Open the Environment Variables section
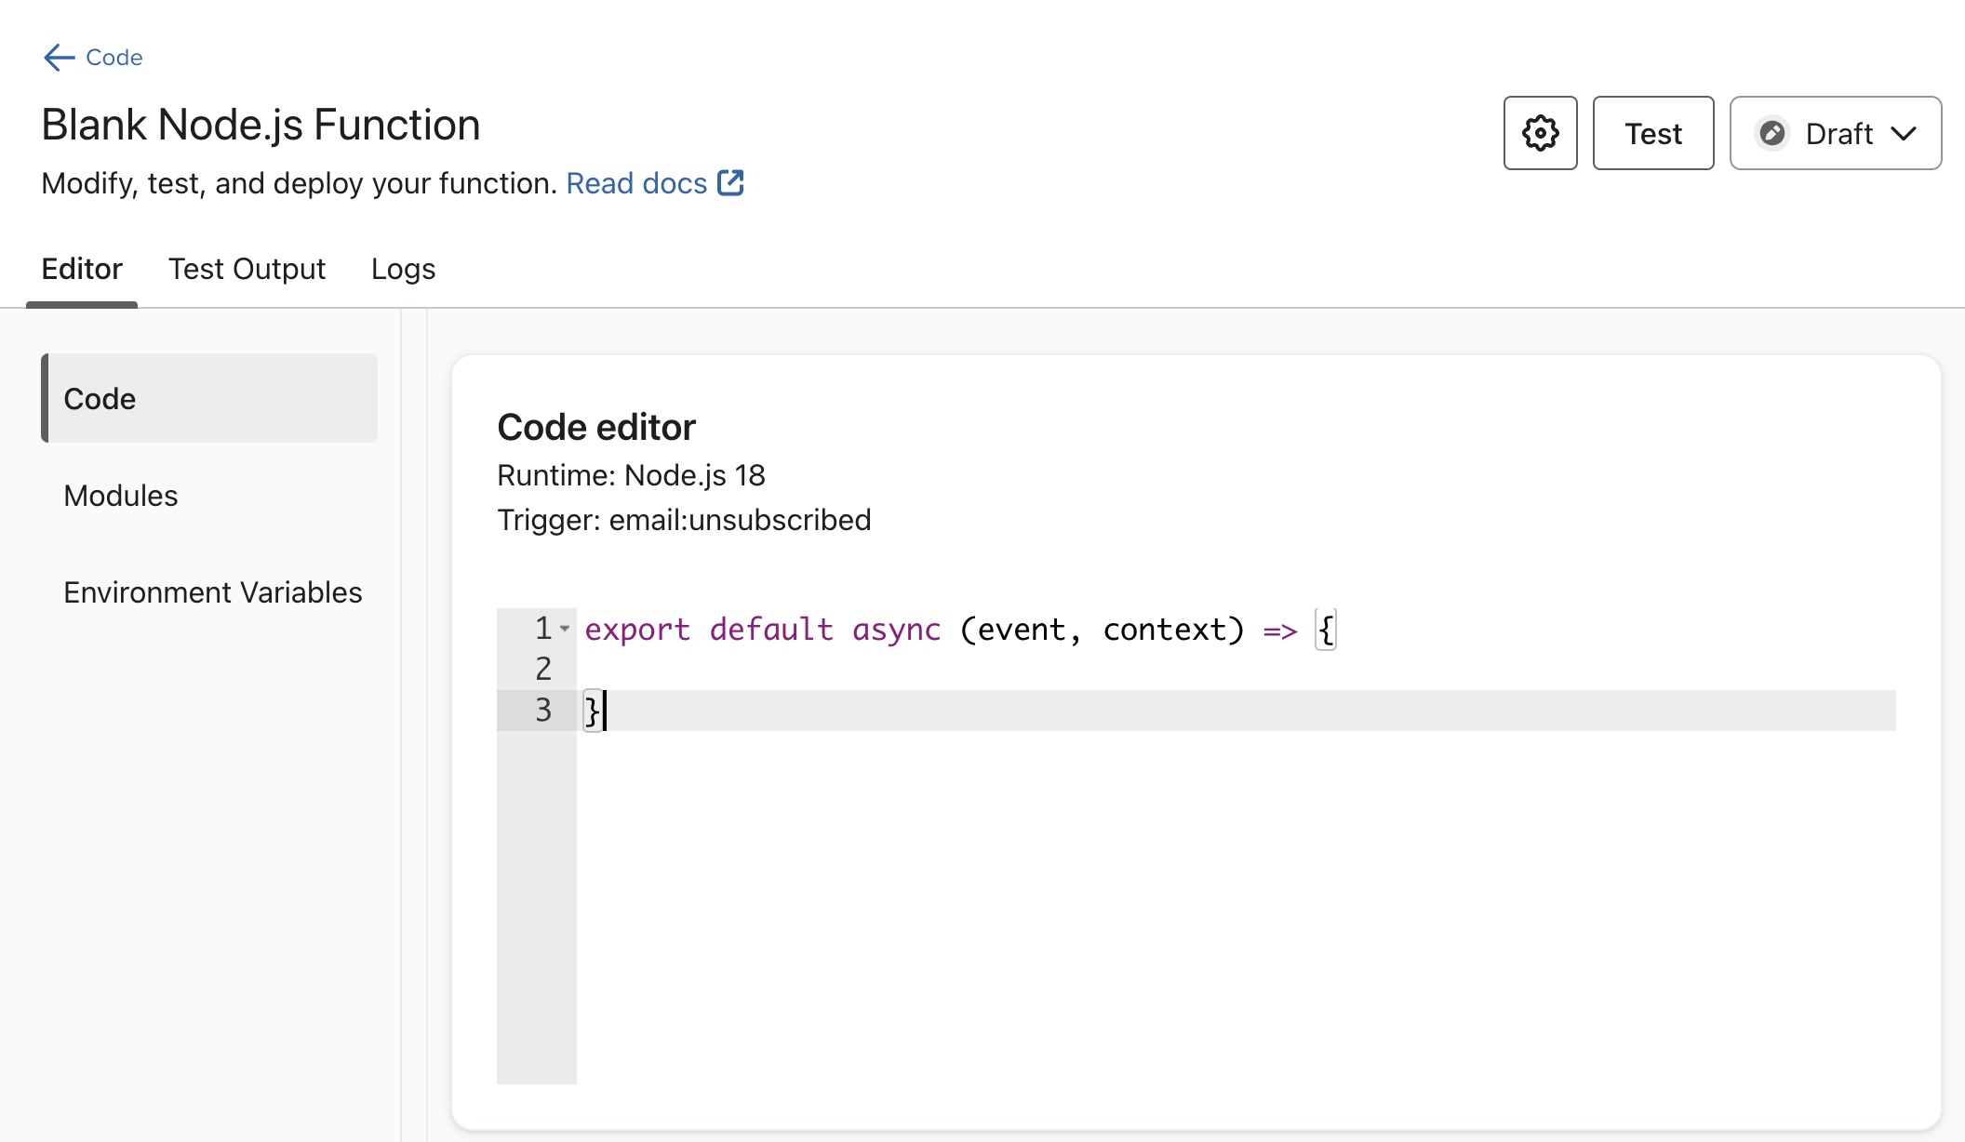This screenshot has width=1965, height=1142. [212, 591]
